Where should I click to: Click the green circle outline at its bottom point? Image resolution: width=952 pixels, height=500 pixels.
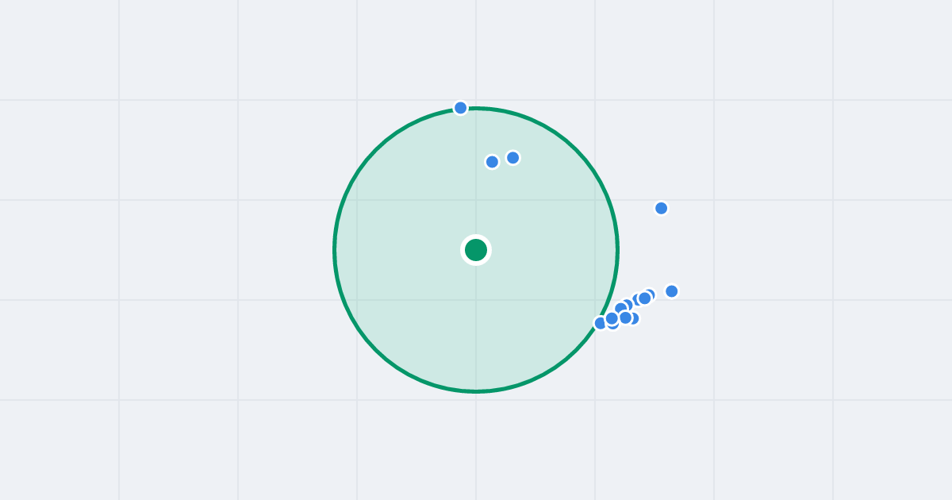[476, 391]
